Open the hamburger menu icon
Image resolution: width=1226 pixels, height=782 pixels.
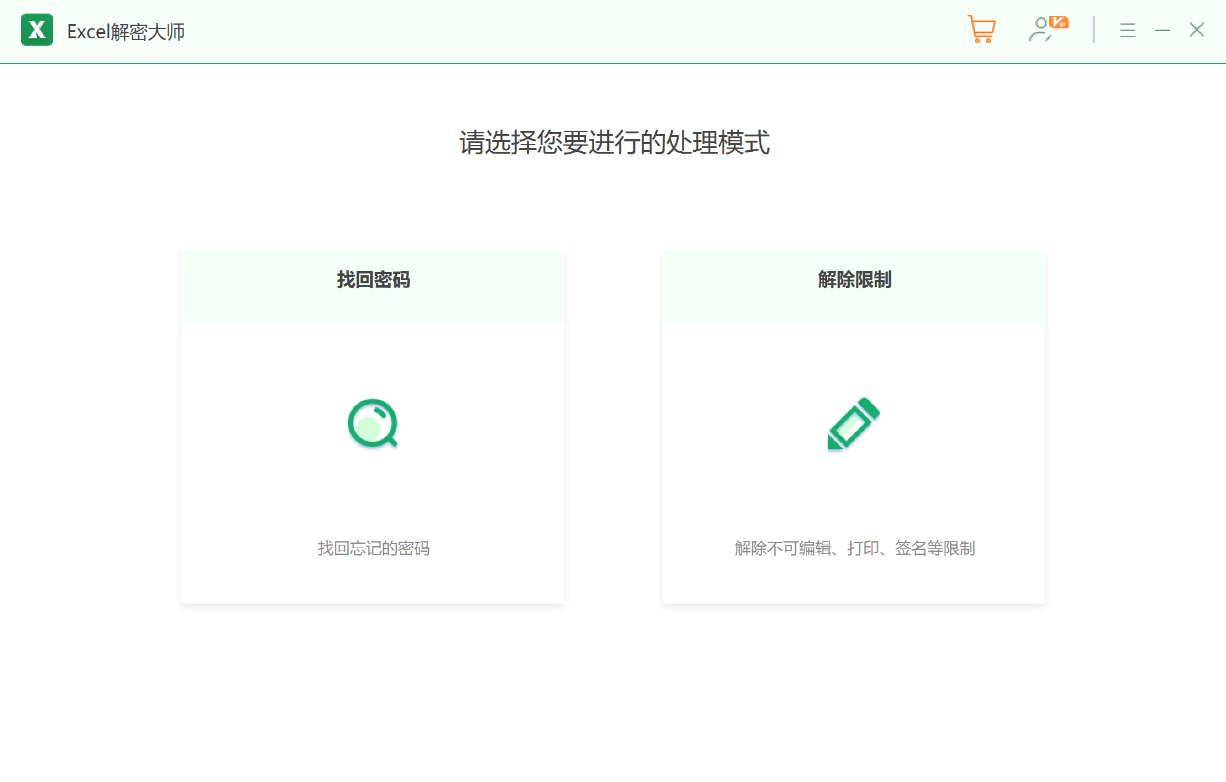[1127, 30]
